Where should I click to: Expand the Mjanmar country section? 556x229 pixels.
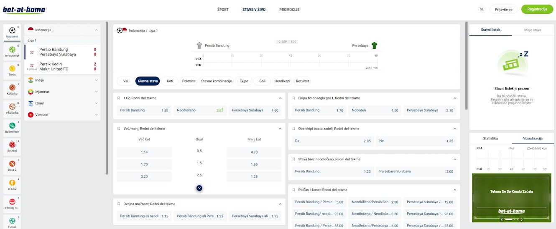97,92
